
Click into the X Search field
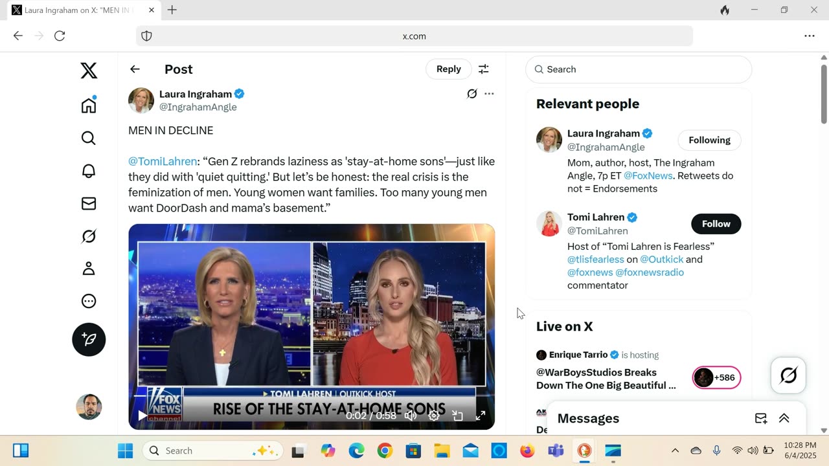[x=639, y=69]
